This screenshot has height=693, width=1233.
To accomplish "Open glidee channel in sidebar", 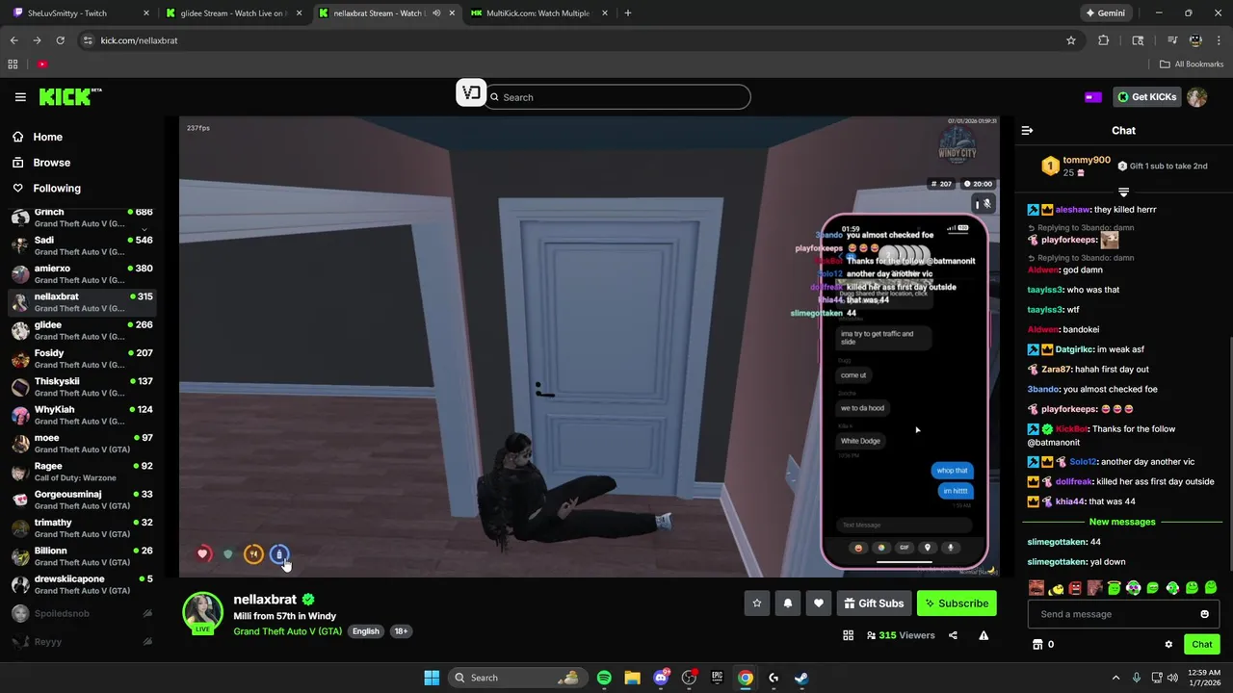I will (x=82, y=330).
